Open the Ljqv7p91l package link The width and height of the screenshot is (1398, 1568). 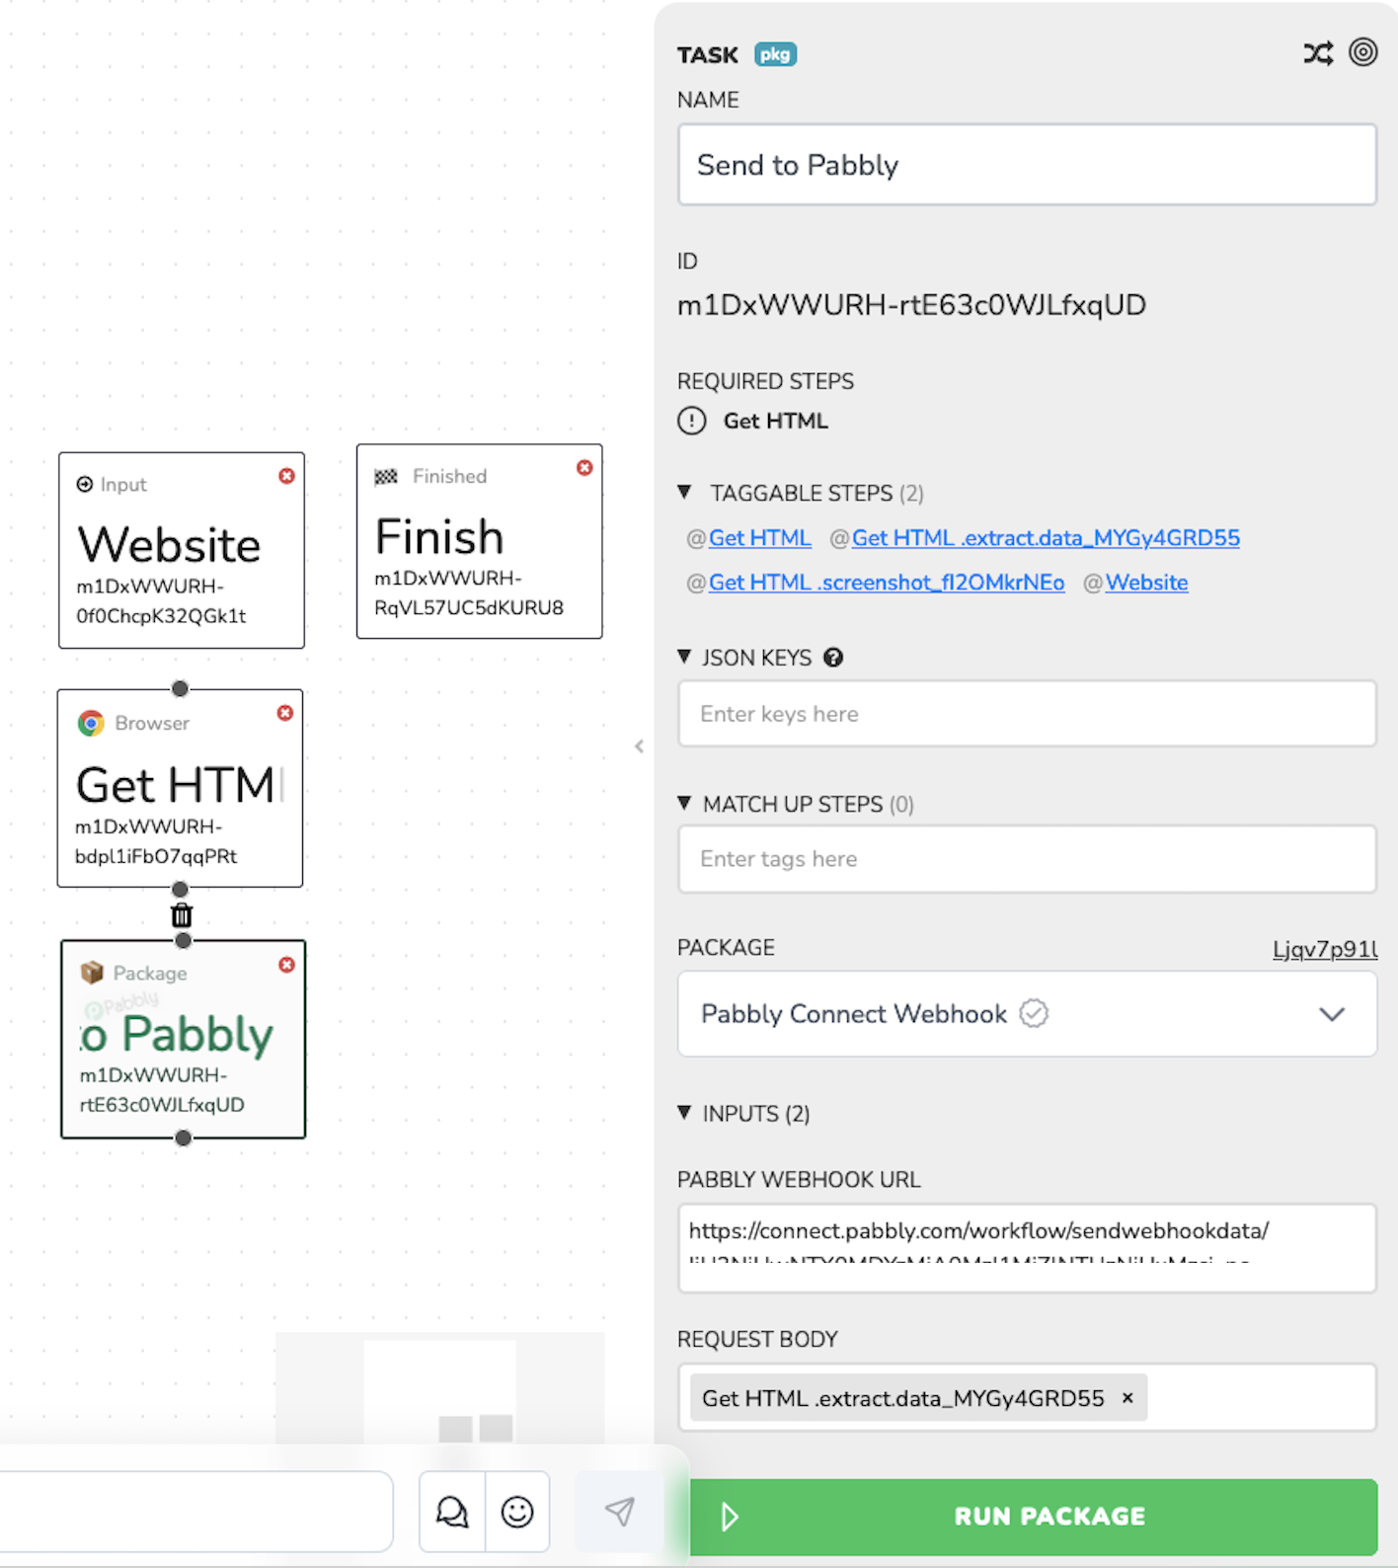tap(1325, 949)
